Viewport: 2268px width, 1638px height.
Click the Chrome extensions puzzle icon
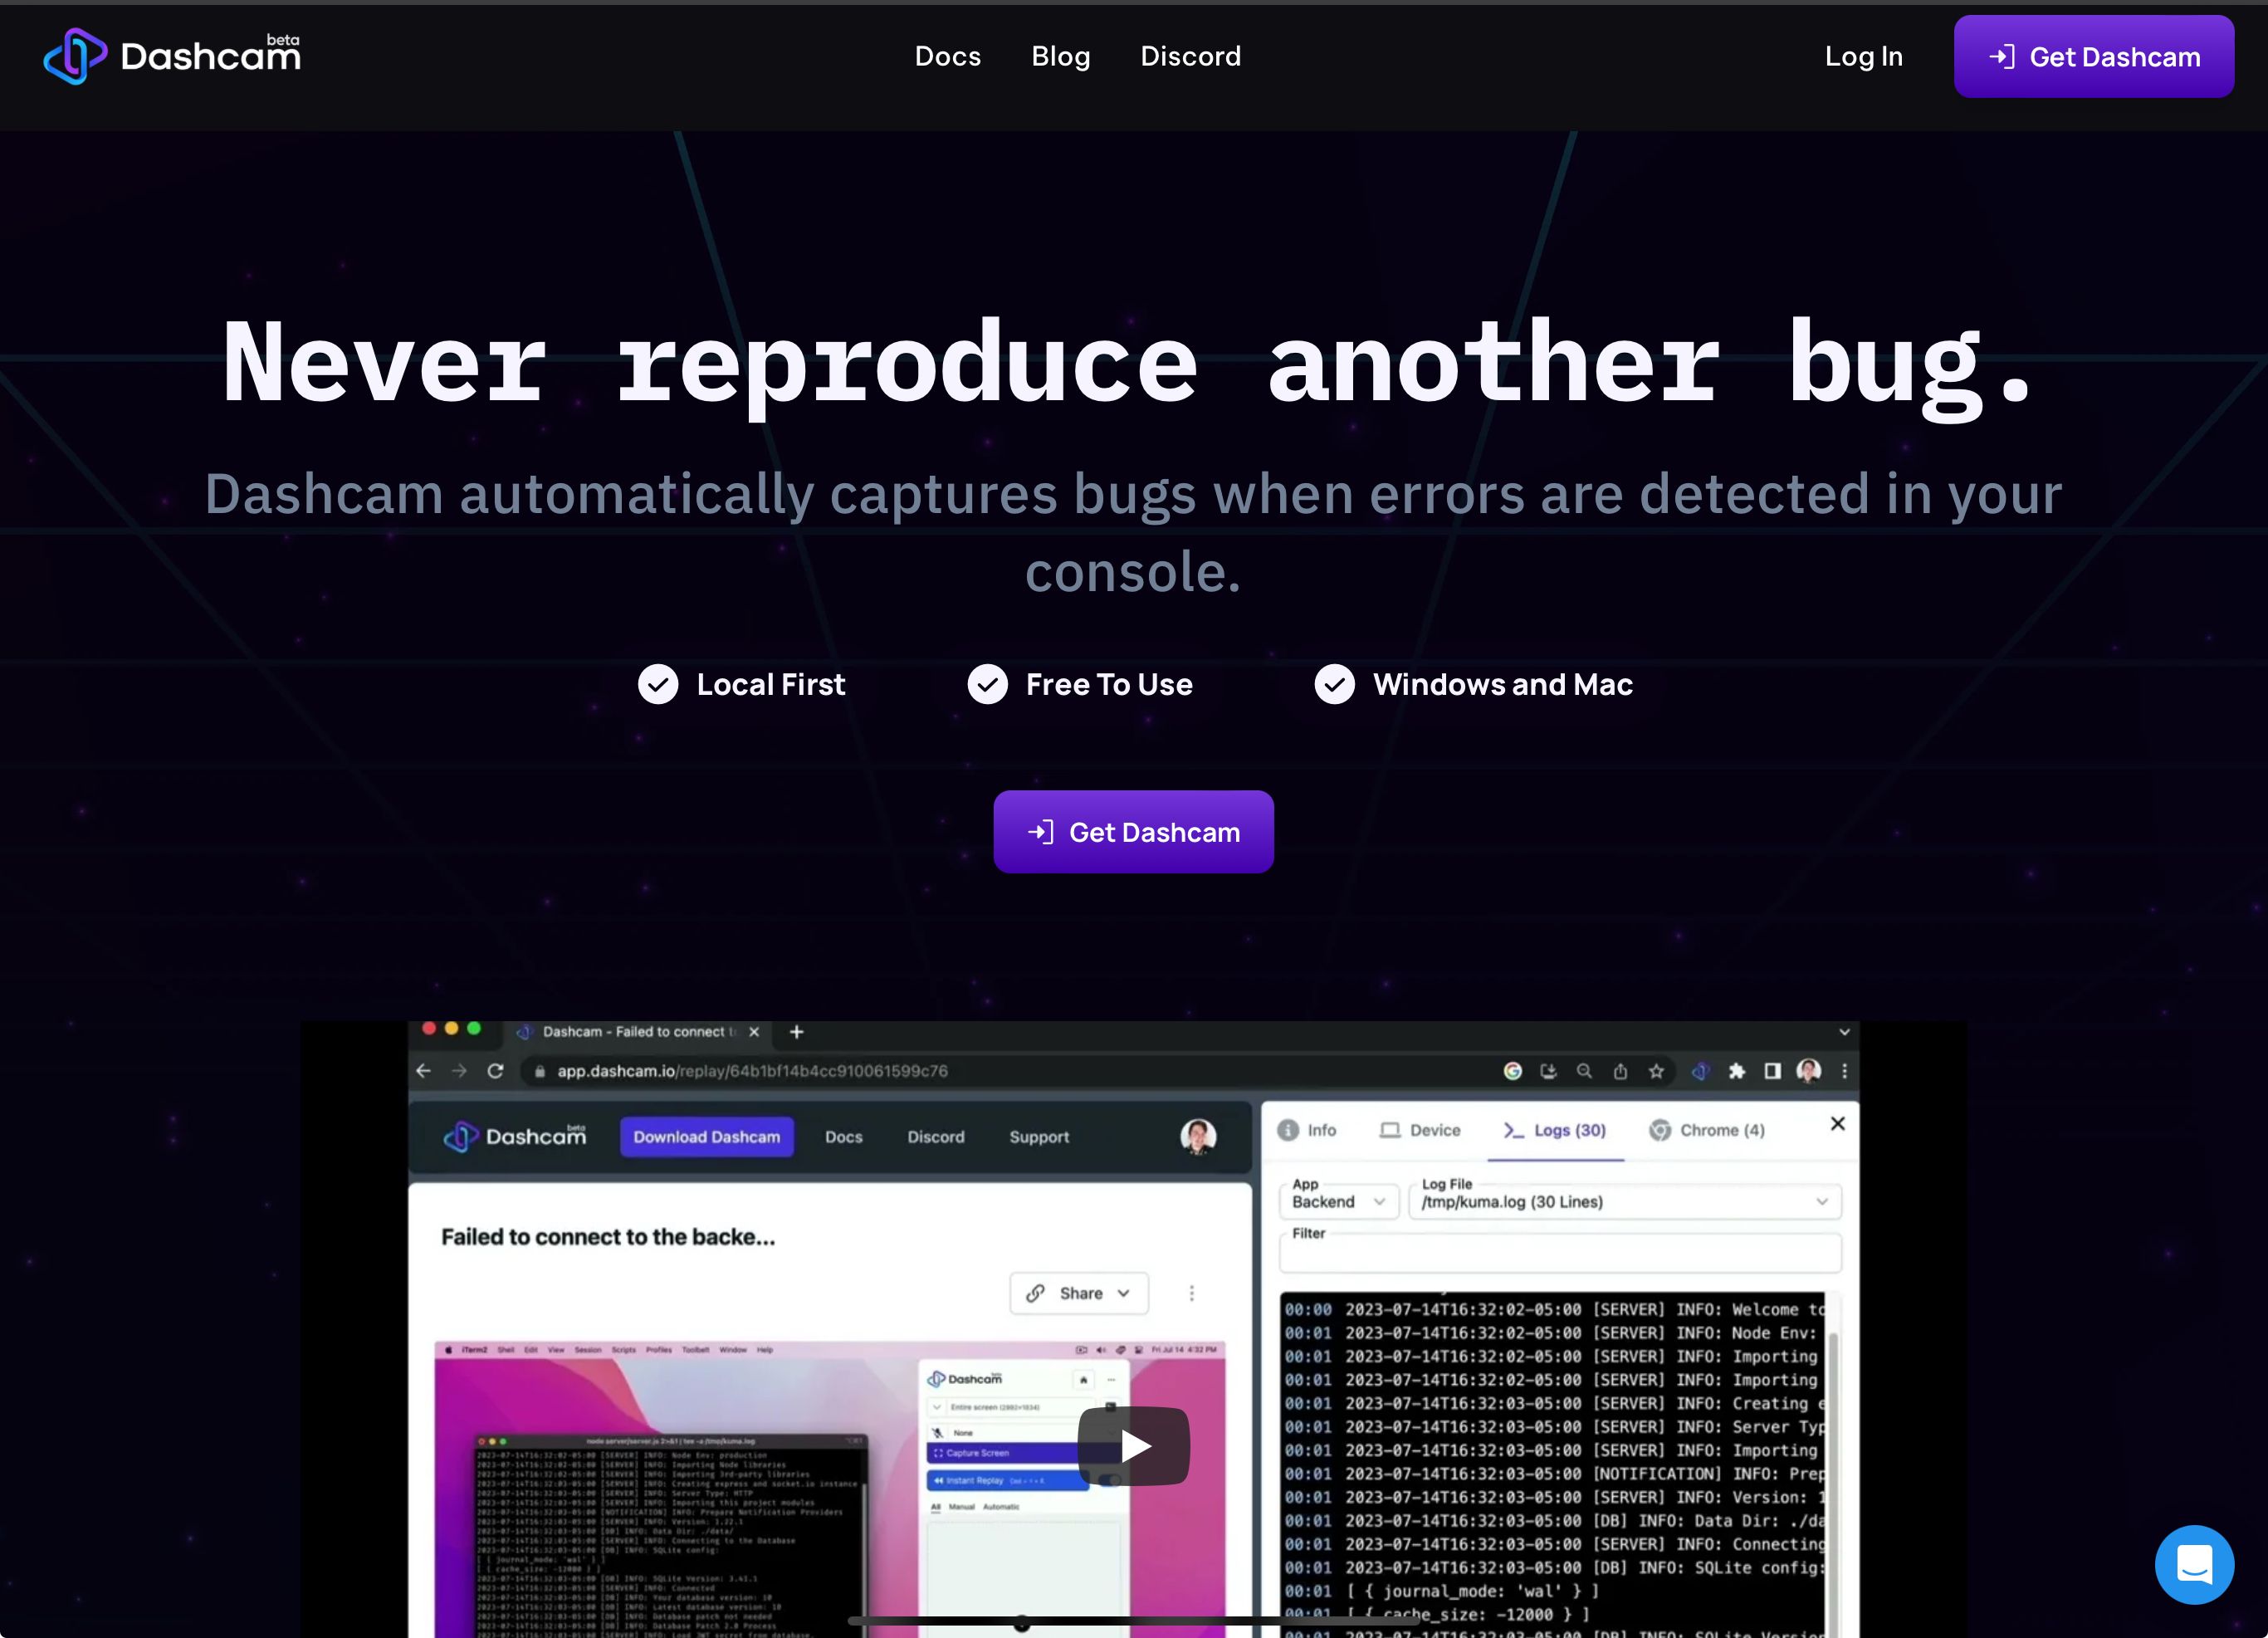pos(1738,1071)
